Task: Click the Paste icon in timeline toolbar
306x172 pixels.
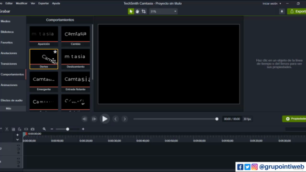Action: (20, 129)
